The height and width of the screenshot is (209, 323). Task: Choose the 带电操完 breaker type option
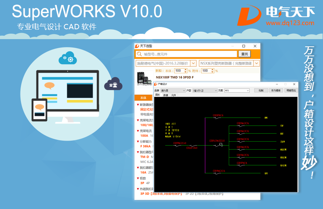(x=147, y=114)
